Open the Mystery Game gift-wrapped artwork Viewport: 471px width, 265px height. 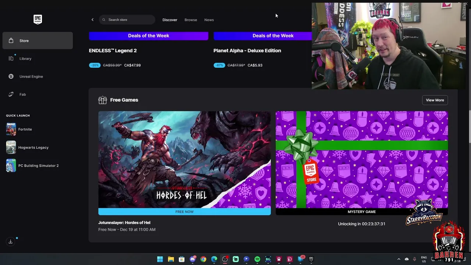(x=362, y=159)
